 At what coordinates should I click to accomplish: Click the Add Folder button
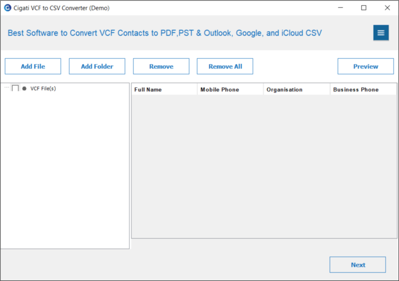[97, 67]
